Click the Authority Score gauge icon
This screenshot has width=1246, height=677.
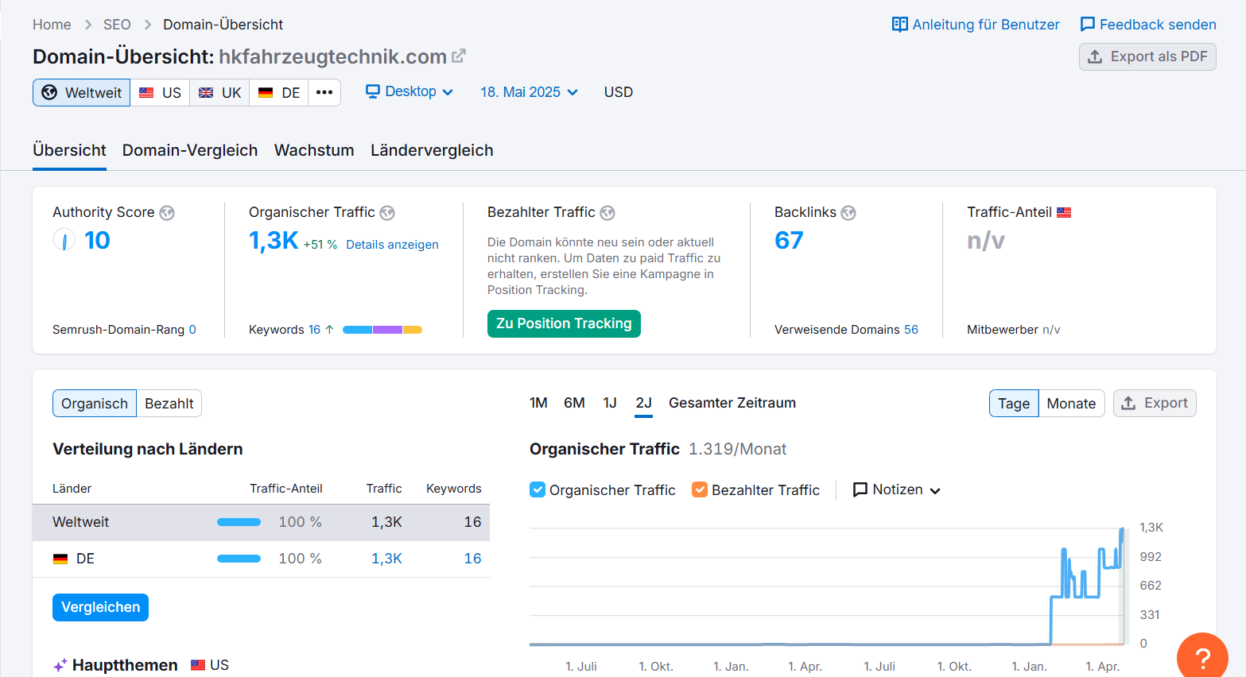64,240
